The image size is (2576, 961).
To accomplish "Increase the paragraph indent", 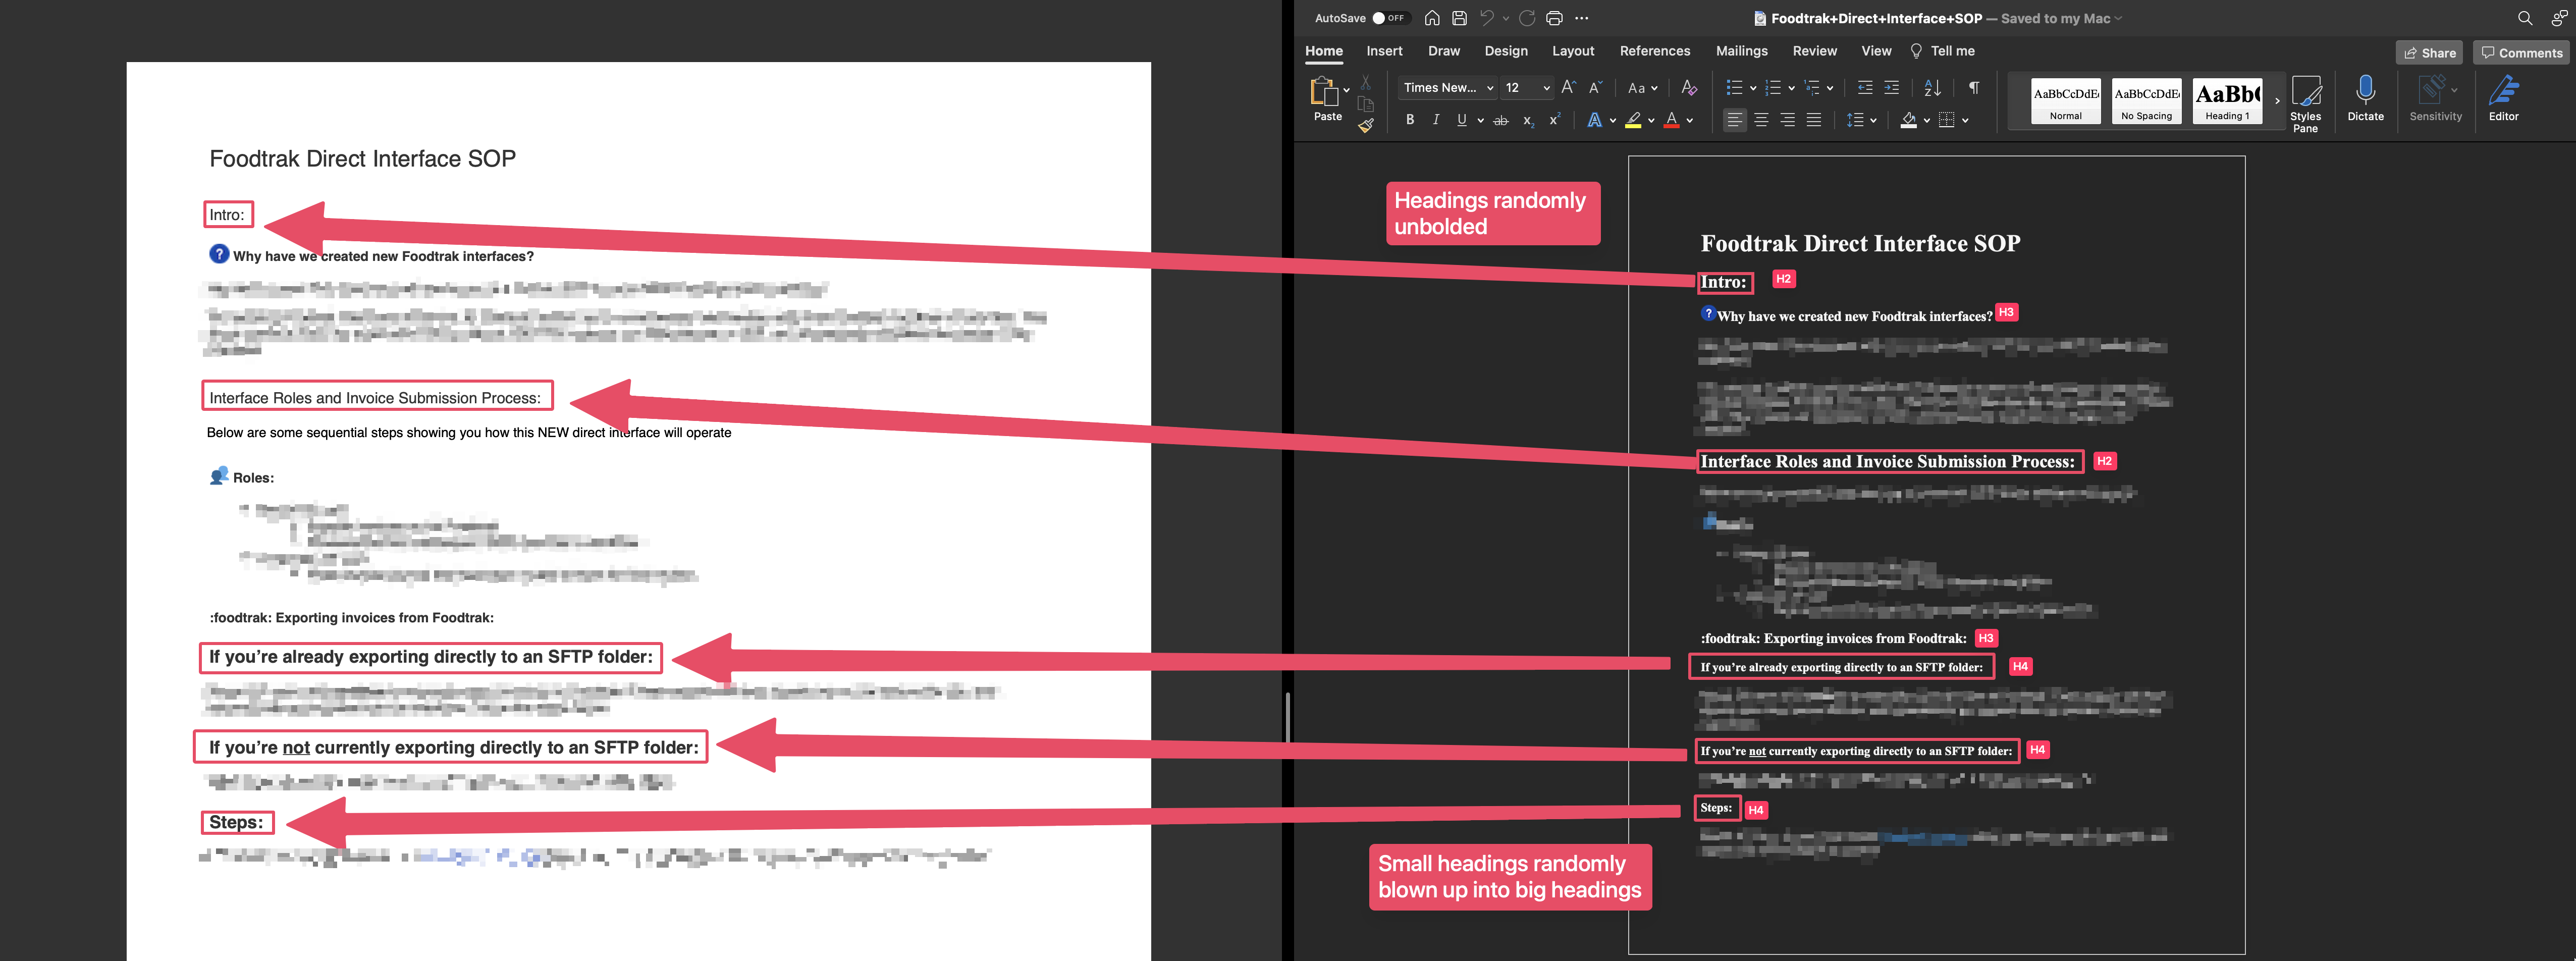I will point(1891,88).
